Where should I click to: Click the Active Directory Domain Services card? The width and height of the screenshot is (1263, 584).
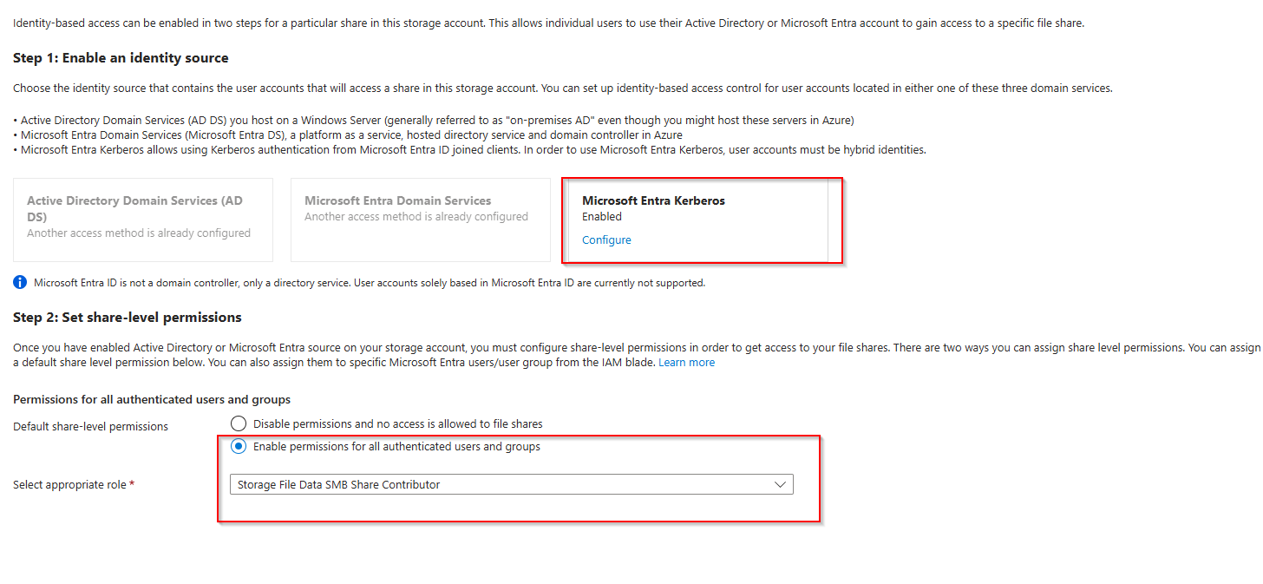[143, 220]
